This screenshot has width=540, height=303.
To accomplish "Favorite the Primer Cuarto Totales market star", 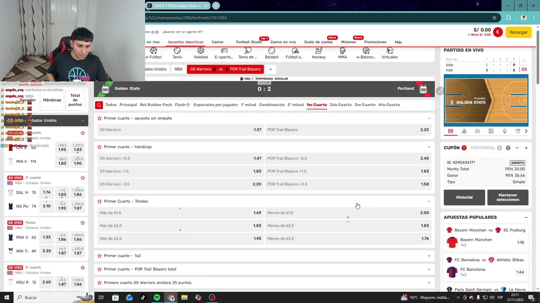I will click(x=100, y=201).
